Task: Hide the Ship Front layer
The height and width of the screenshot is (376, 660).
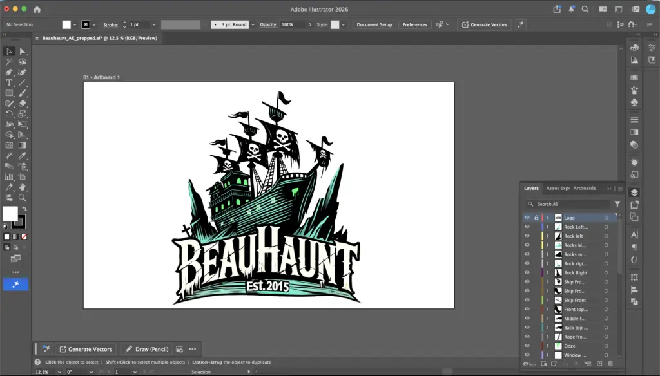Action: [527, 300]
